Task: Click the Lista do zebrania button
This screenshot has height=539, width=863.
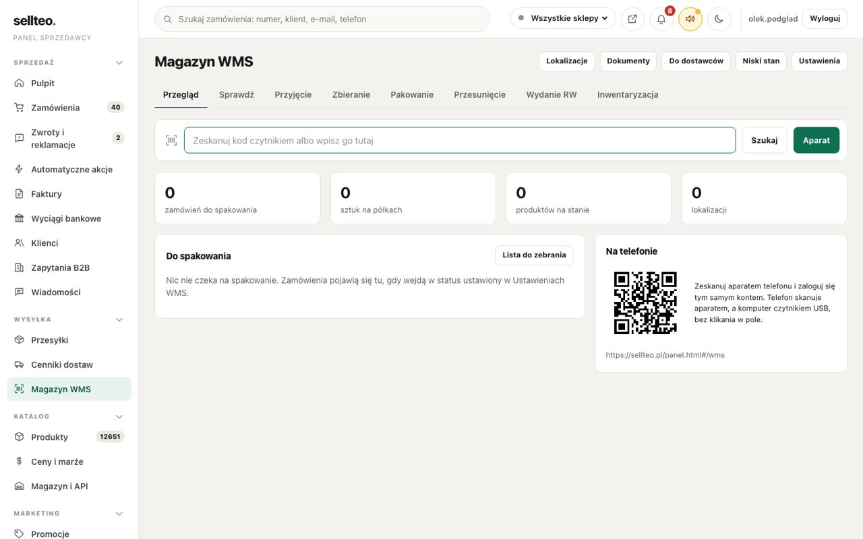Action: pyautogui.click(x=534, y=255)
